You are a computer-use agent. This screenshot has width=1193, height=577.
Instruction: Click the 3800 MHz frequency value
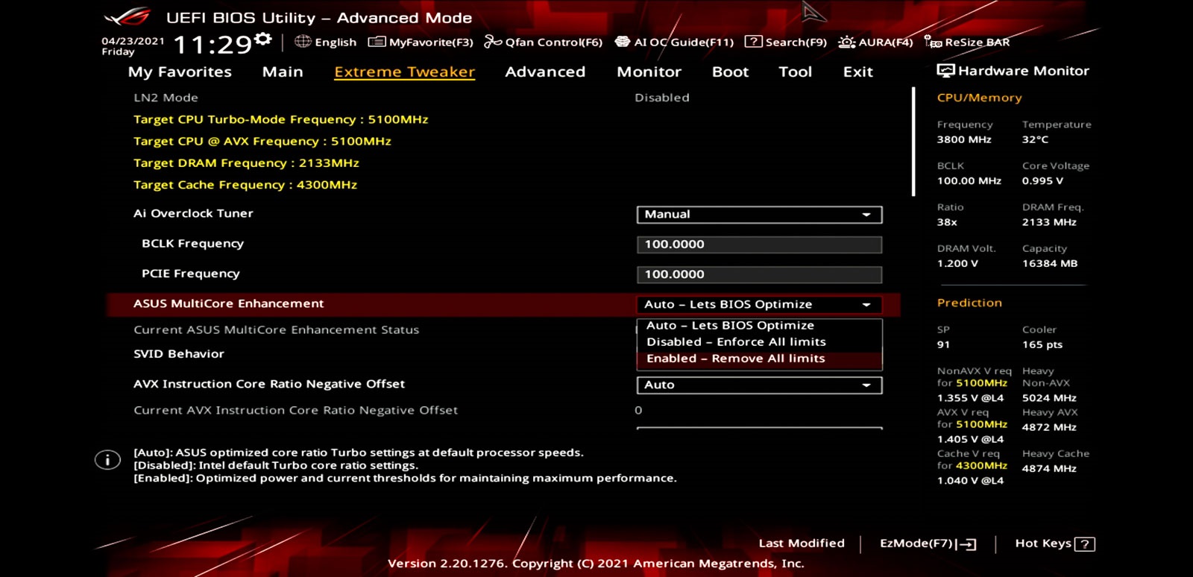pos(964,139)
